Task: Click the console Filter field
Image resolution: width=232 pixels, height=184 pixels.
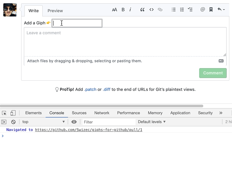Action: [109, 122]
